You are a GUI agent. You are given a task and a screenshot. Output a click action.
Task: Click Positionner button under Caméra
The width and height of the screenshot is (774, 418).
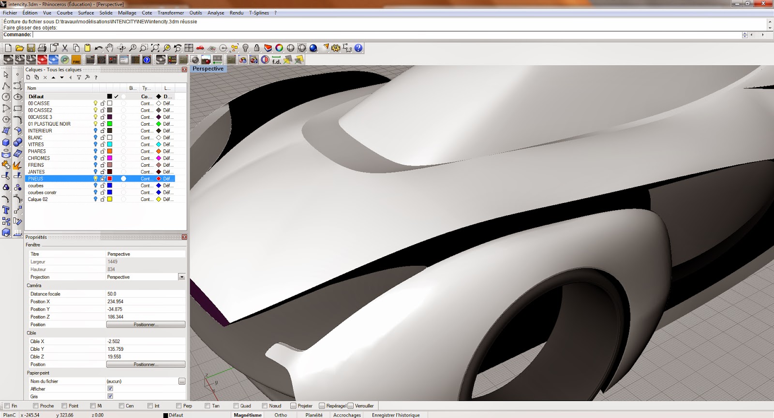(x=146, y=324)
